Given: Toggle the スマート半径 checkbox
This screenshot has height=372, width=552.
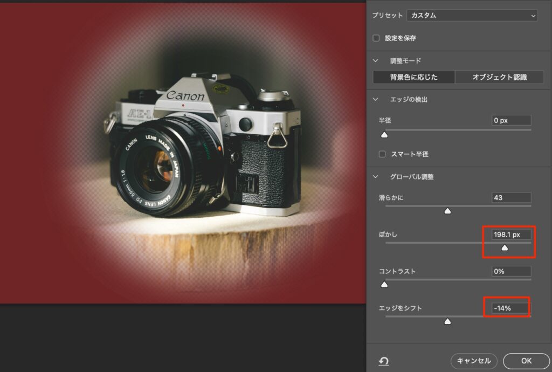Looking at the screenshot, I should tap(382, 154).
